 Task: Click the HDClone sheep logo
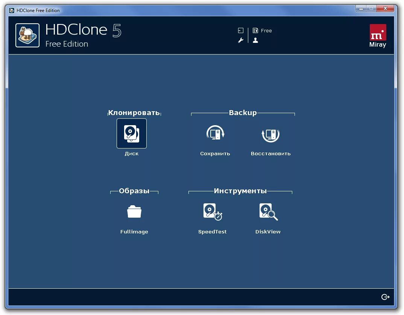(x=27, y=35)
